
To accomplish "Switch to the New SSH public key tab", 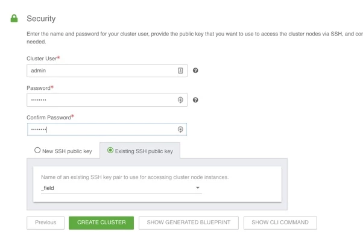I will (63, 151).
